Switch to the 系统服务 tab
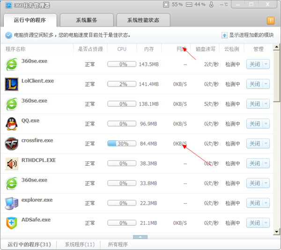281x250 pixels. pyautogui.click(x=87, y=21)
